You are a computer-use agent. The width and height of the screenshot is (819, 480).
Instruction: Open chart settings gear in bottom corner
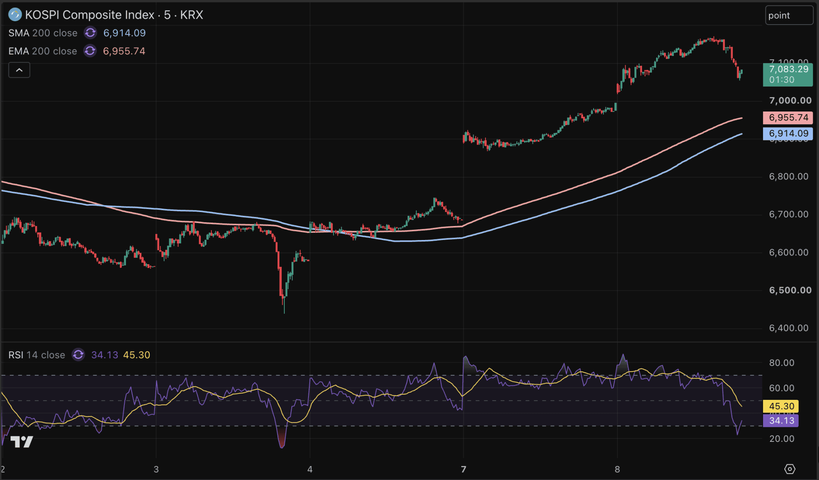(x=790, y=469)
